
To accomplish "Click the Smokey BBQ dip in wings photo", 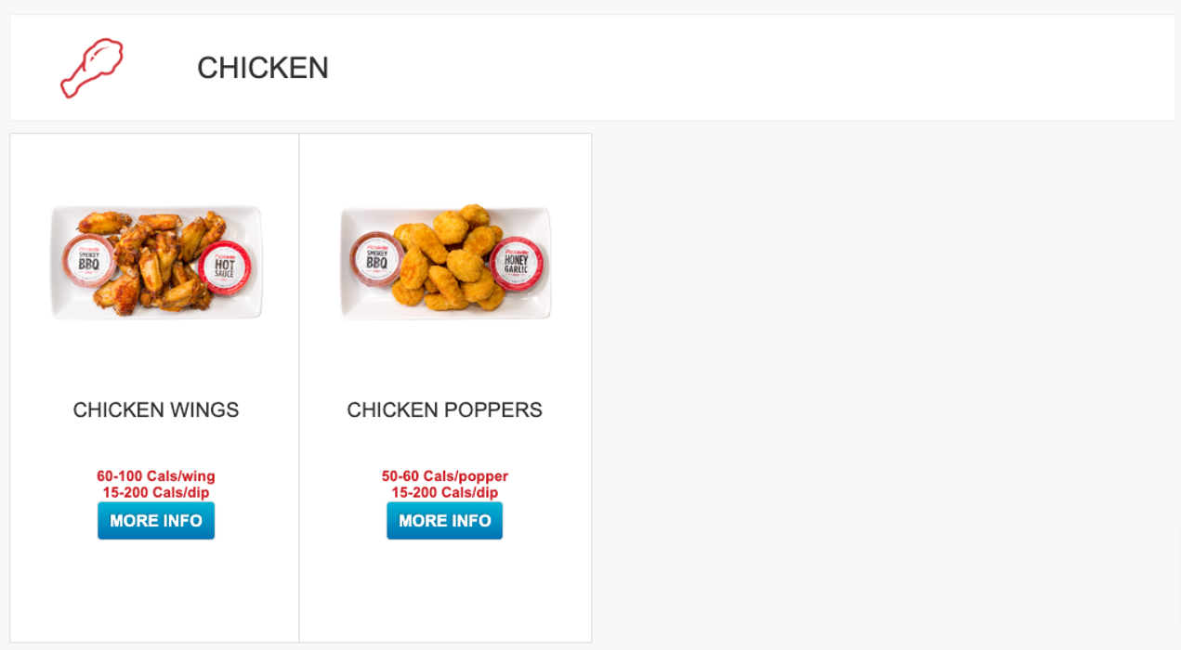I will click(x=88, y=261).
